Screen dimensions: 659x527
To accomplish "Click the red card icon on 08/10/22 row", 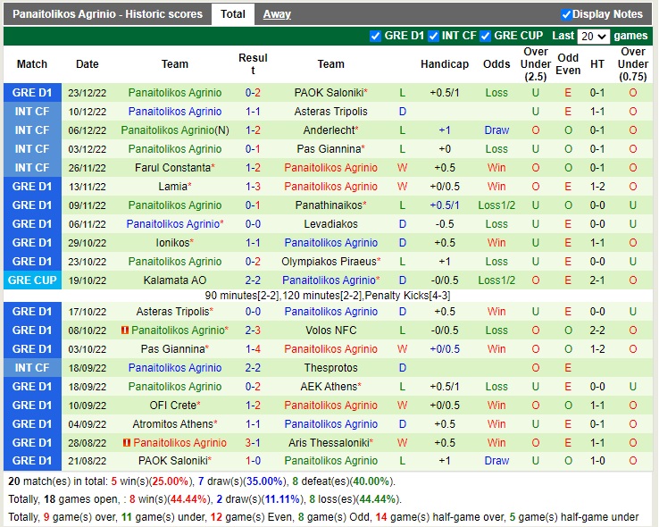I will click(x=125, y=330).
